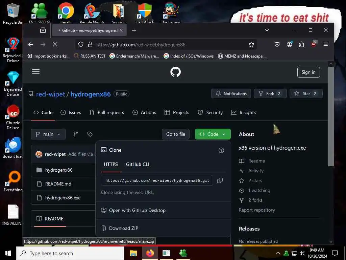Click the padlock site security icon
The height and width of the screenshot is (260, 346).
(x=90, y=44)
